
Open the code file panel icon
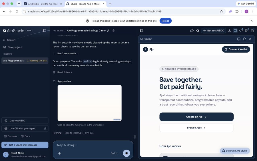click(252, 31)
